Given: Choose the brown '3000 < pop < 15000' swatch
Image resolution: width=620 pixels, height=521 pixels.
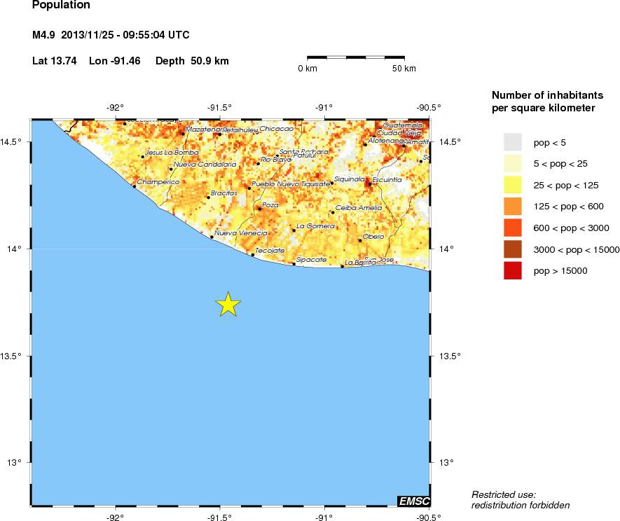Looking at the screenshot, I should click(512, 249).
